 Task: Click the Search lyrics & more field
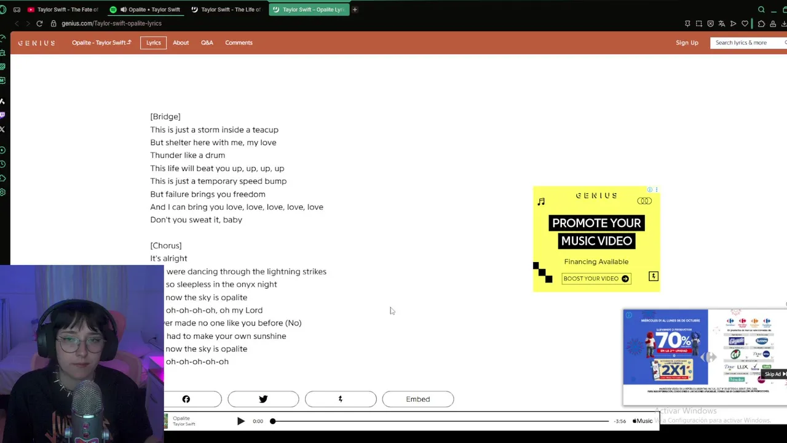tap(748, 42)
